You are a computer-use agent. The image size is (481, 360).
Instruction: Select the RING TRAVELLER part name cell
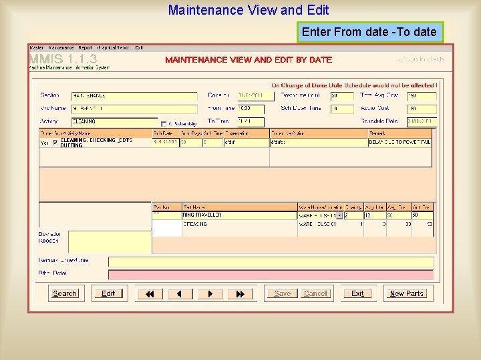pos(240,215)
